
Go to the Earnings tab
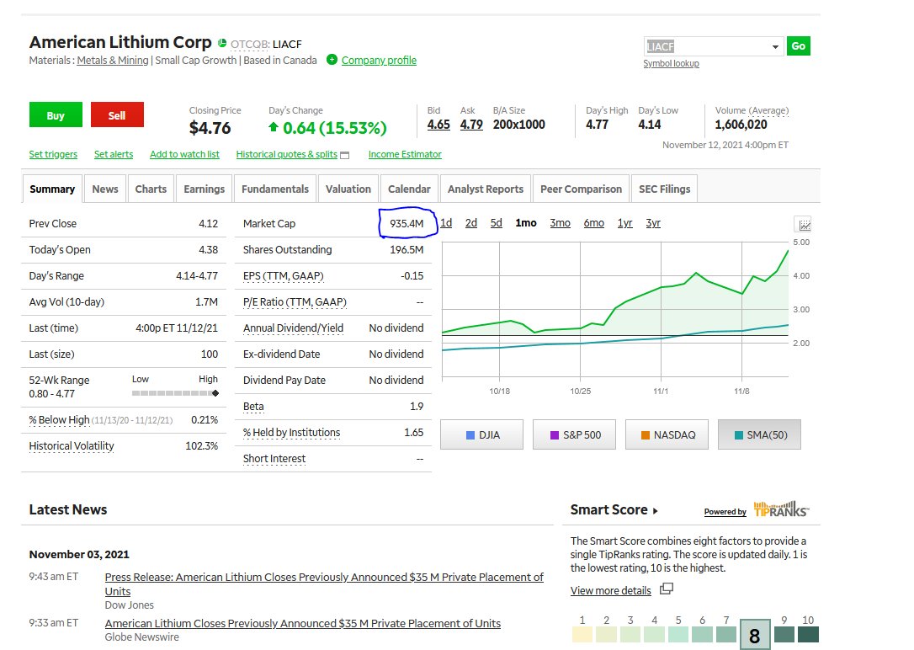[204, 189]
